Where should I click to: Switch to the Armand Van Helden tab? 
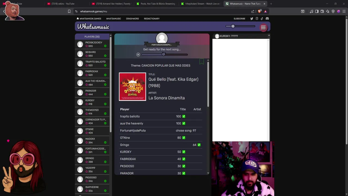pos(111,4)
